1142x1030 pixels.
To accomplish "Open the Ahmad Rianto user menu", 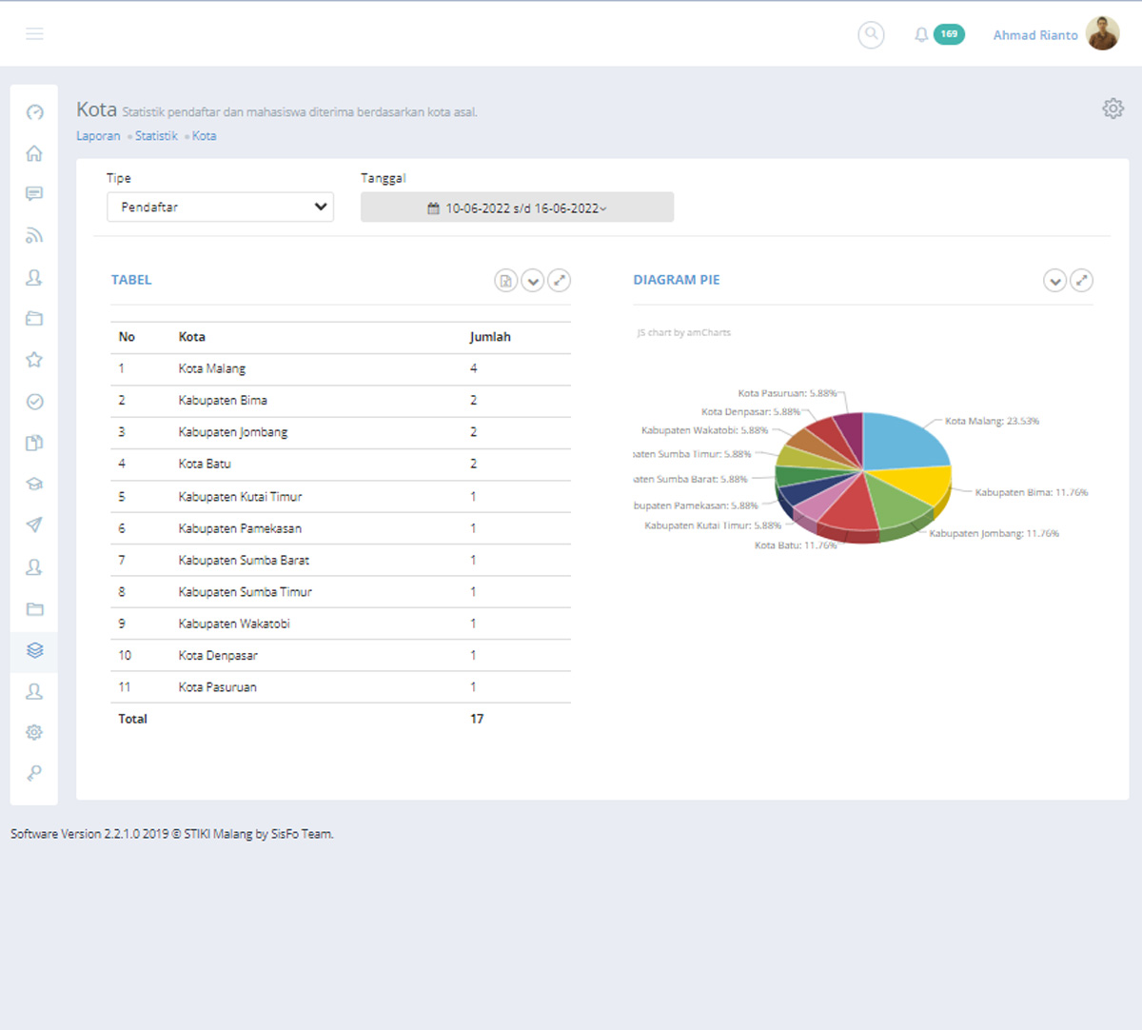I will pos(1034,35).
